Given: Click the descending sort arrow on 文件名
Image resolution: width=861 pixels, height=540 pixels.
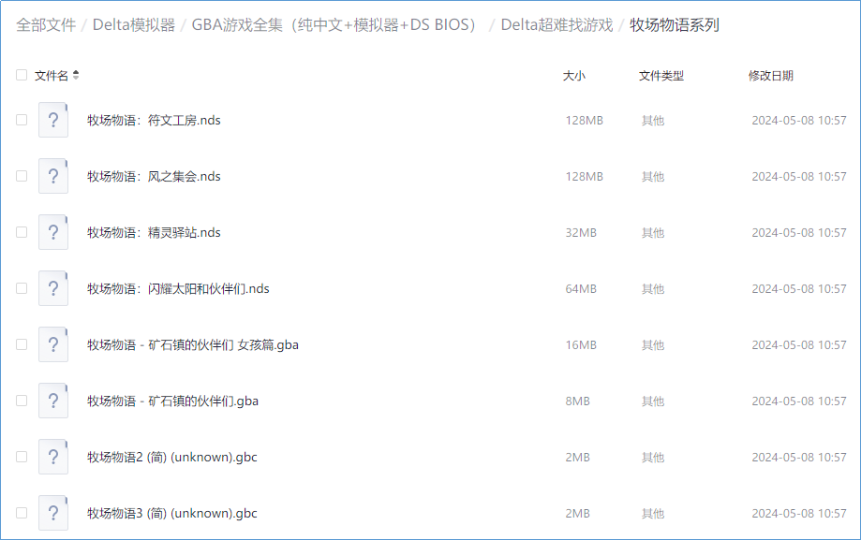Looking at the screenshot, I should [x=74, y=79].
